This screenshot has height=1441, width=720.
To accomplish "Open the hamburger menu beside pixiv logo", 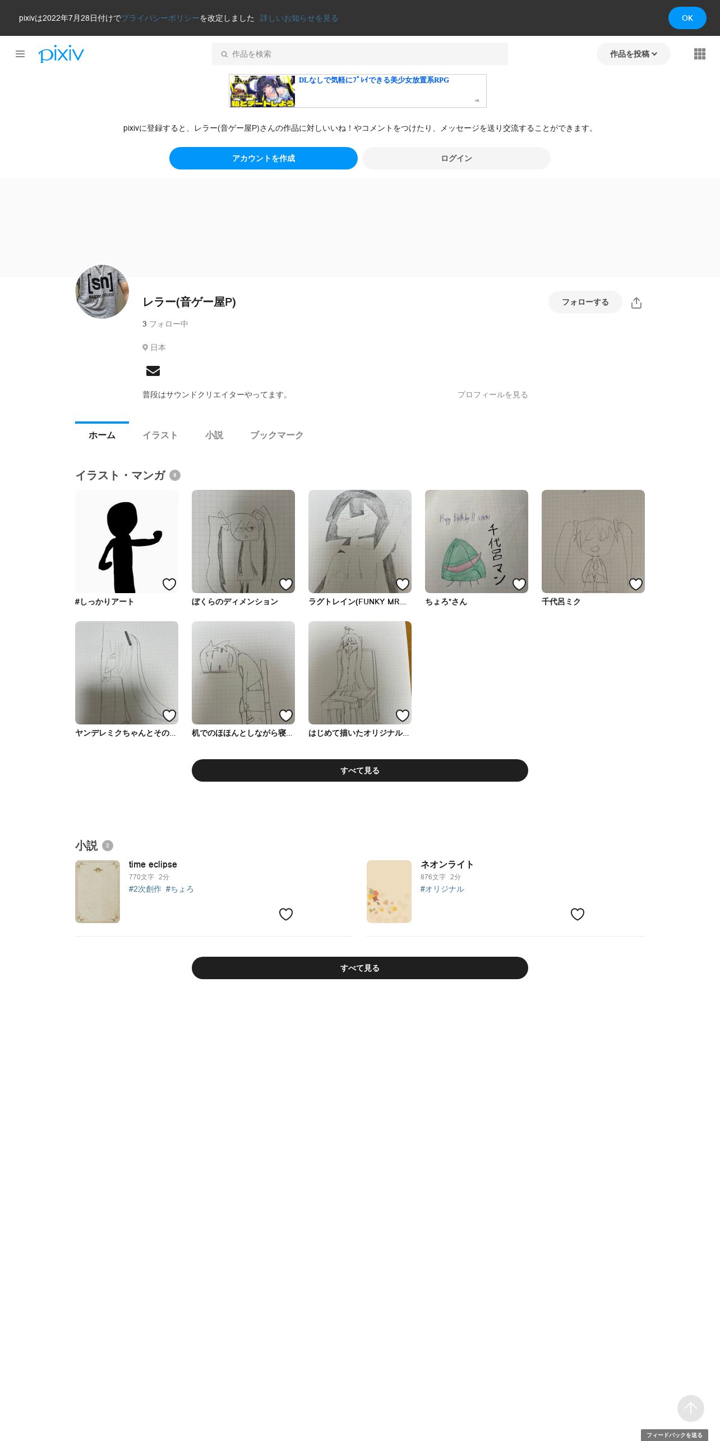I will click(x=20, y=54).
